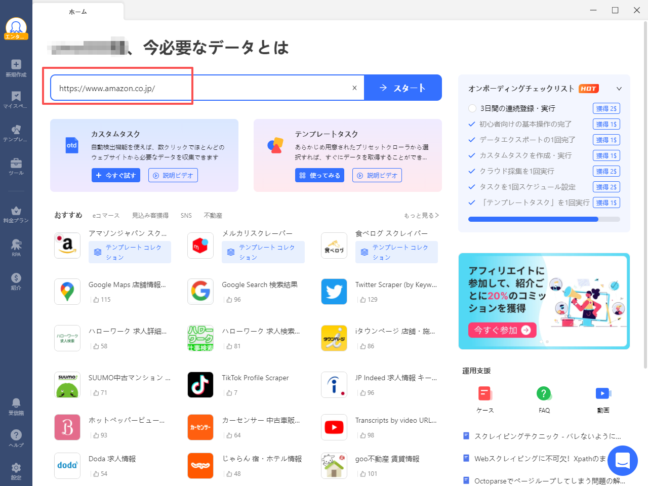Switch to the ホーム tab
The height and width of the screenshot is (486, 648).
point(77,11)
